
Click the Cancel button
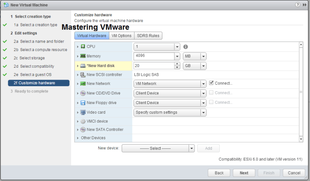pyautogui.click(x=294, y=173)
